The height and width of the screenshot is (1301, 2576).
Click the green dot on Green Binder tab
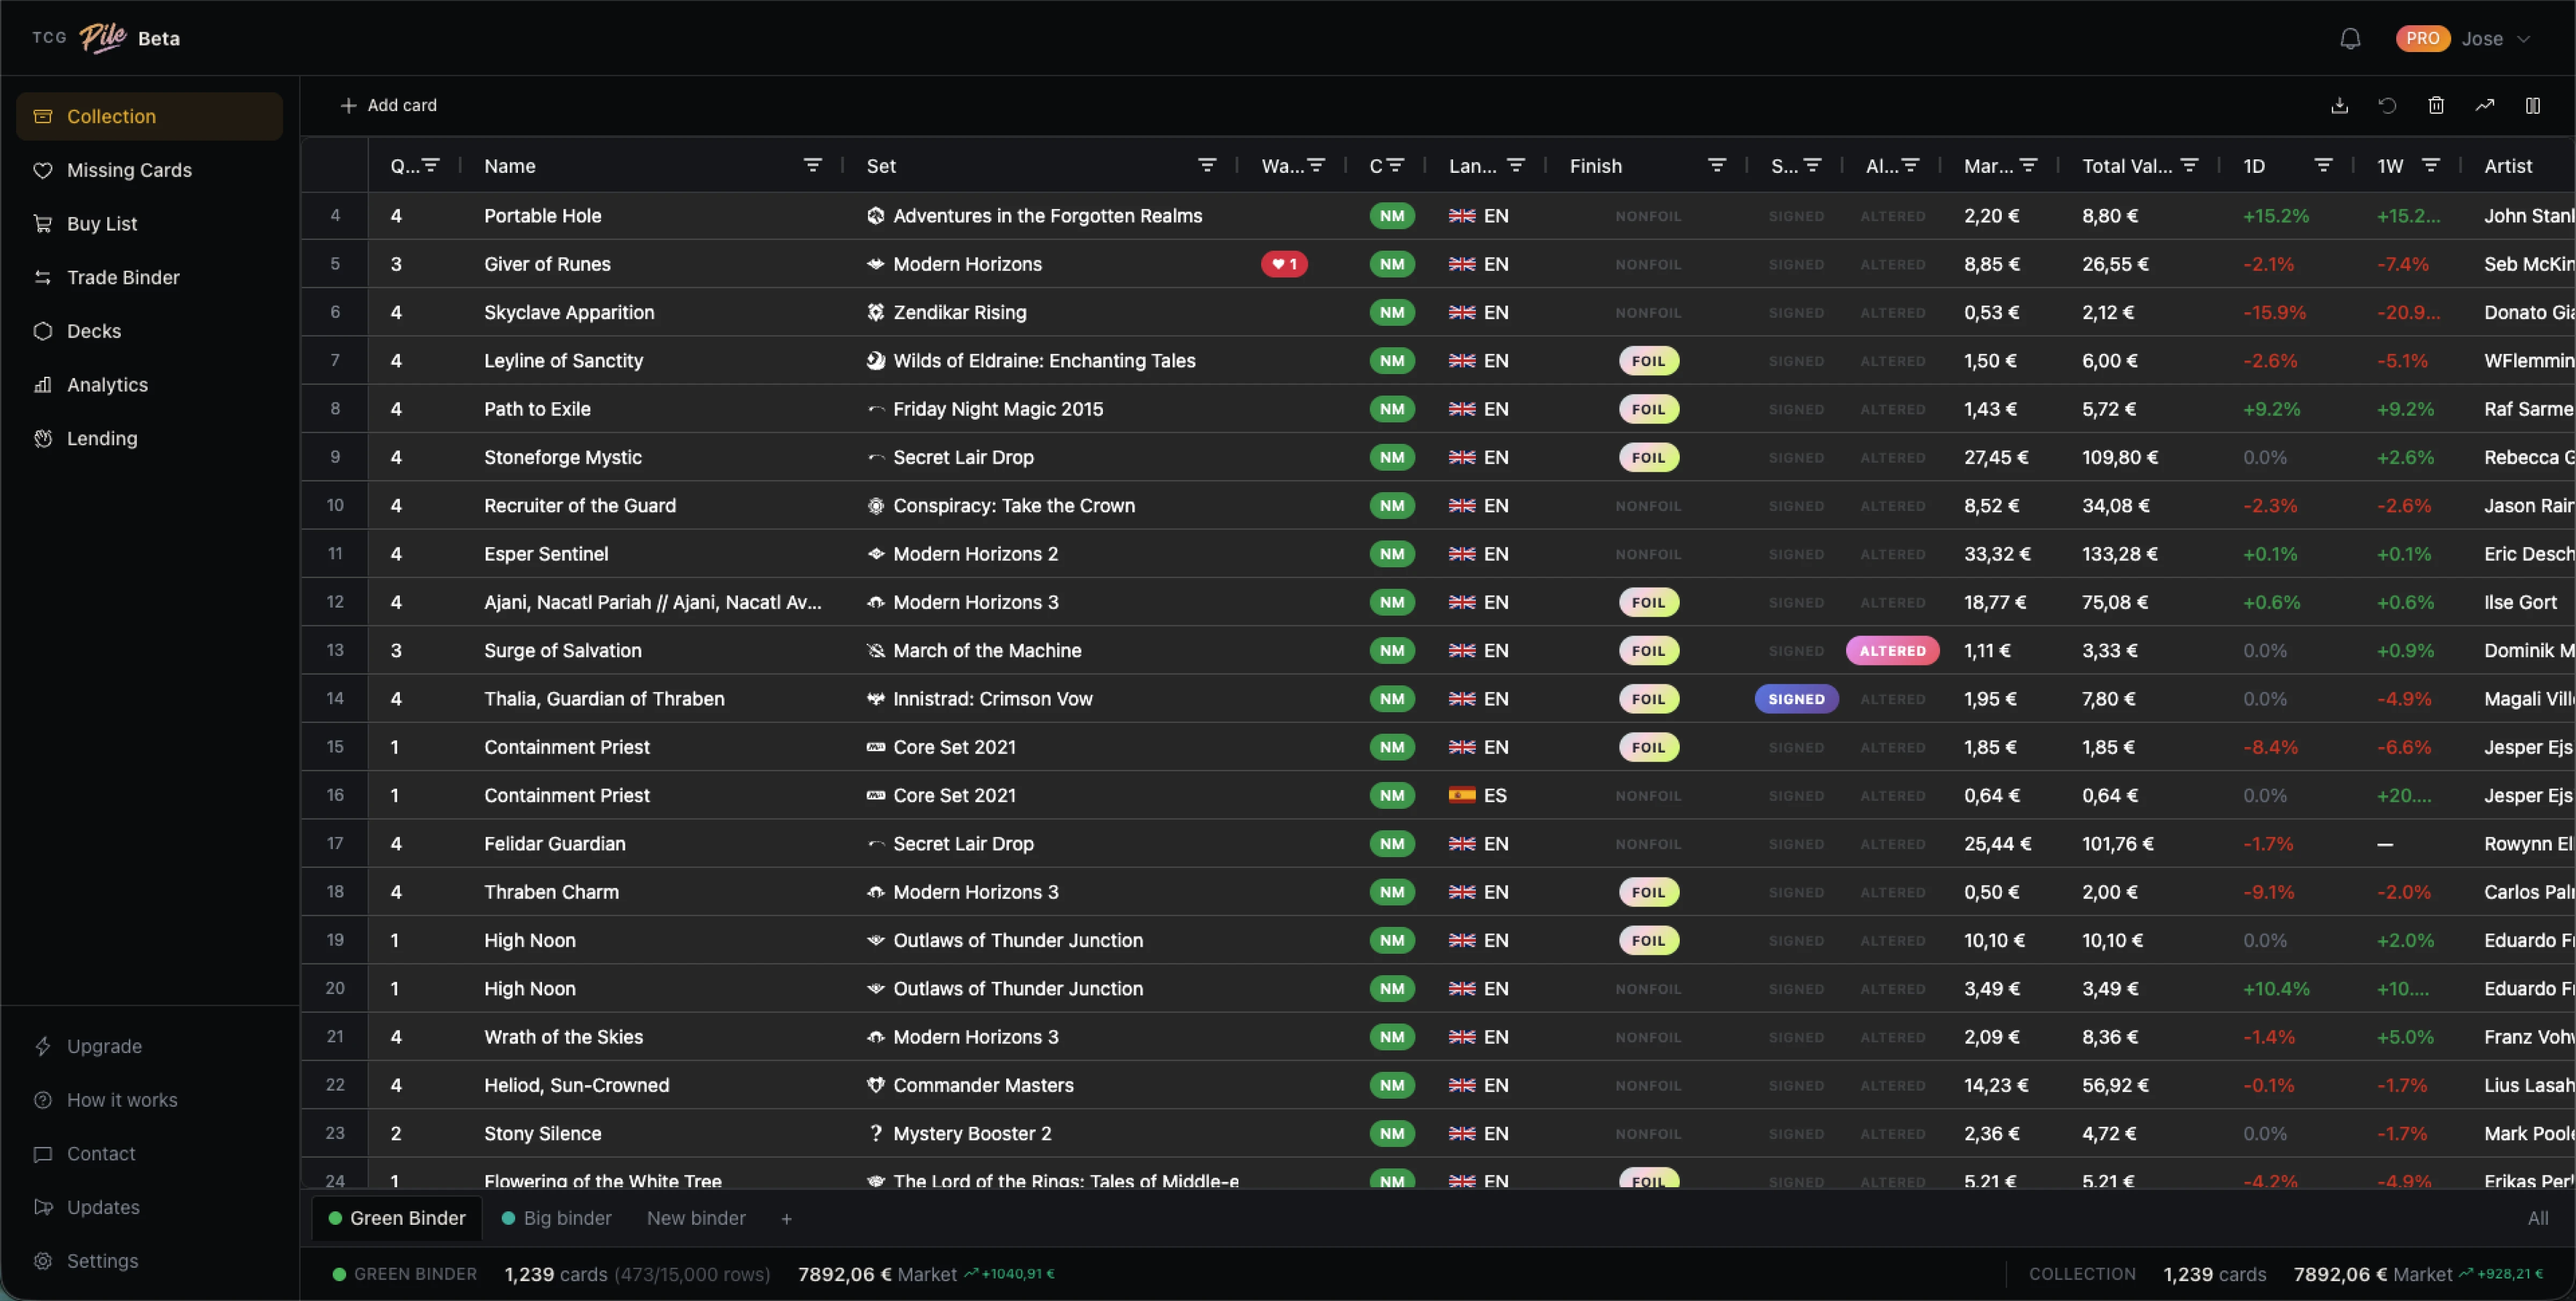336,1218
